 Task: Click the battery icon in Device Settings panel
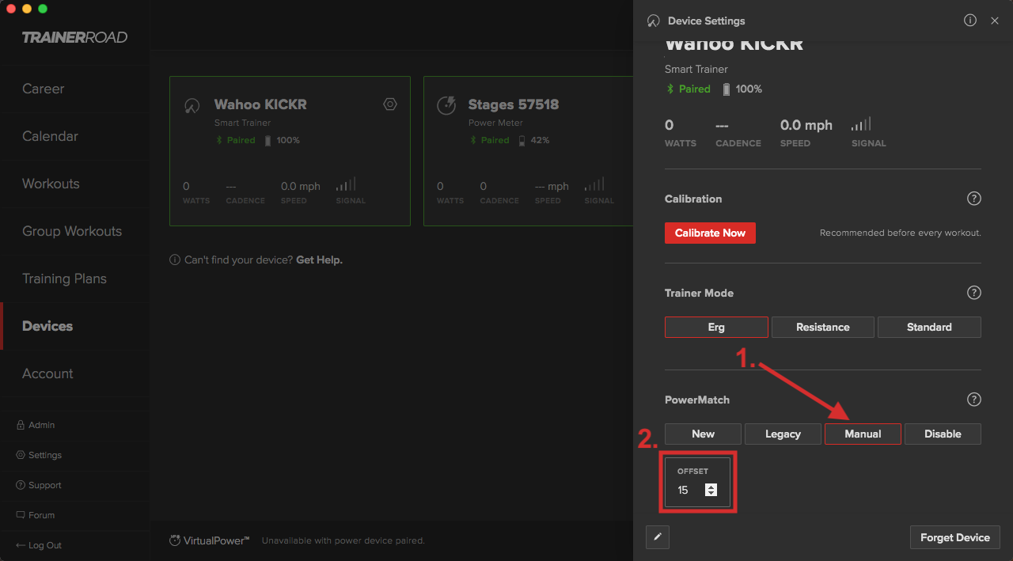pyautogui.click(x=727, y=89)
